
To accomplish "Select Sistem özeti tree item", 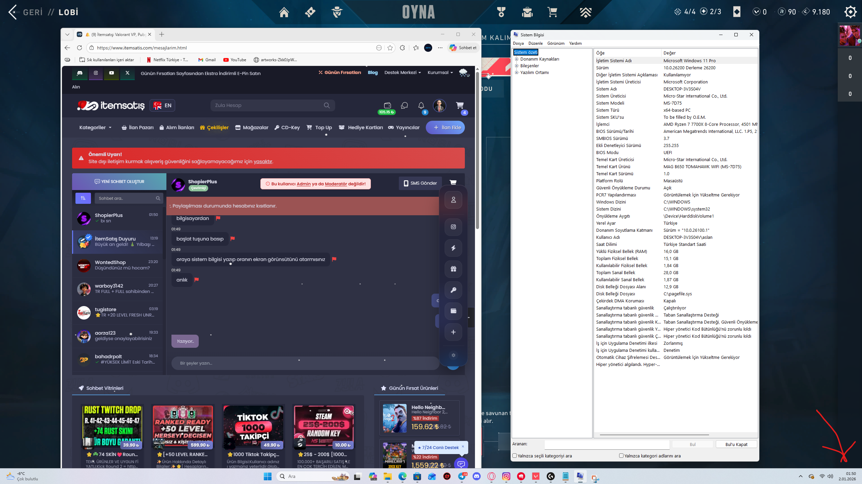I will point(526,52).
